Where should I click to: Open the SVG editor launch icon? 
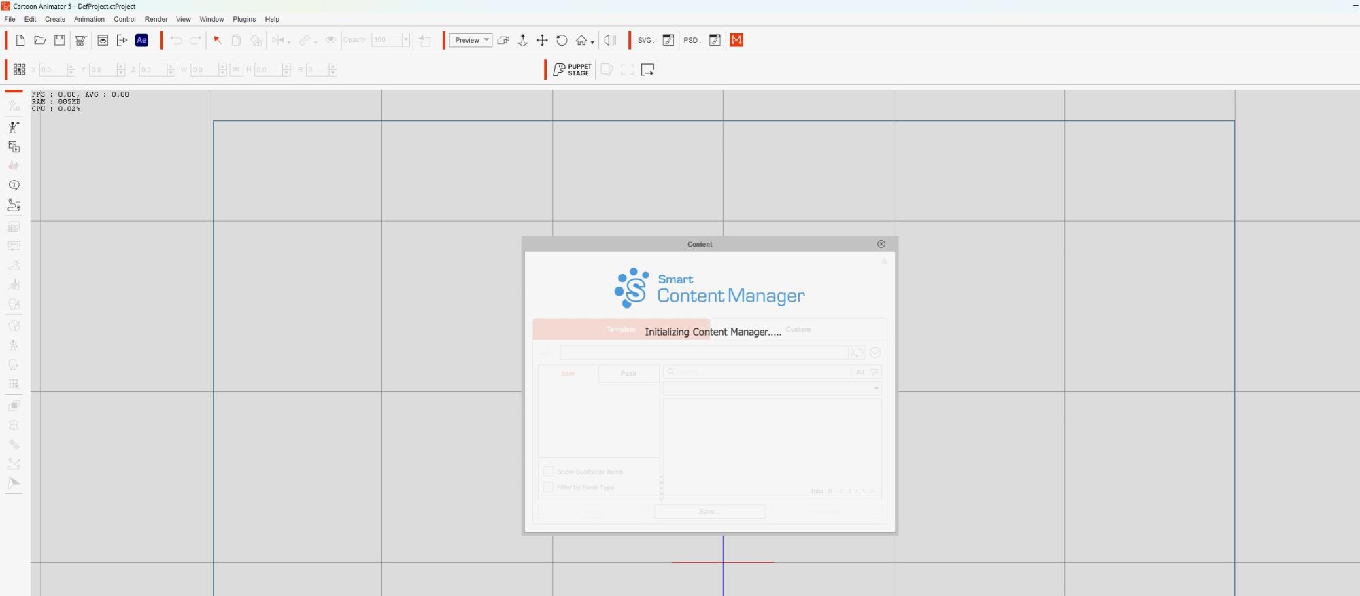[x=668, y=40]
